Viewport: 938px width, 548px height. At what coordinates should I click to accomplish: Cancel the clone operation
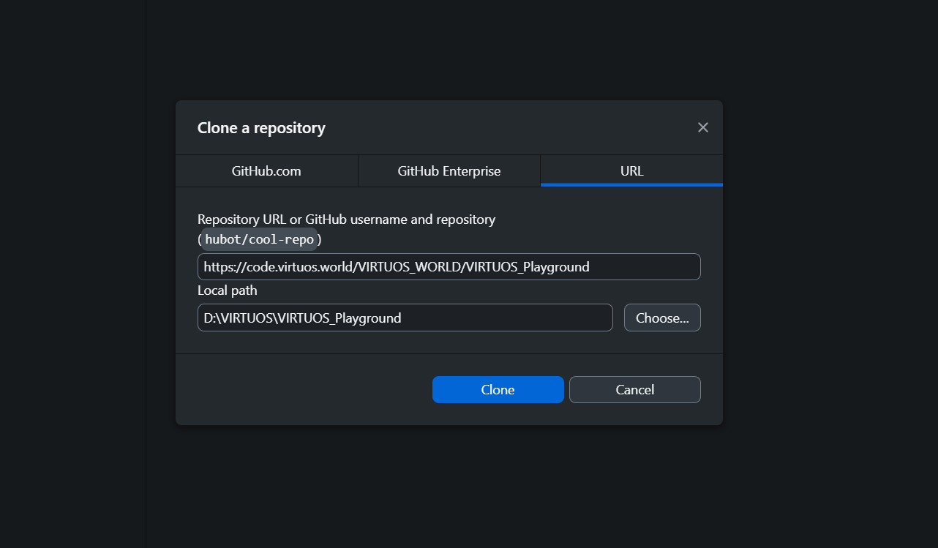[x=634, y=390]
